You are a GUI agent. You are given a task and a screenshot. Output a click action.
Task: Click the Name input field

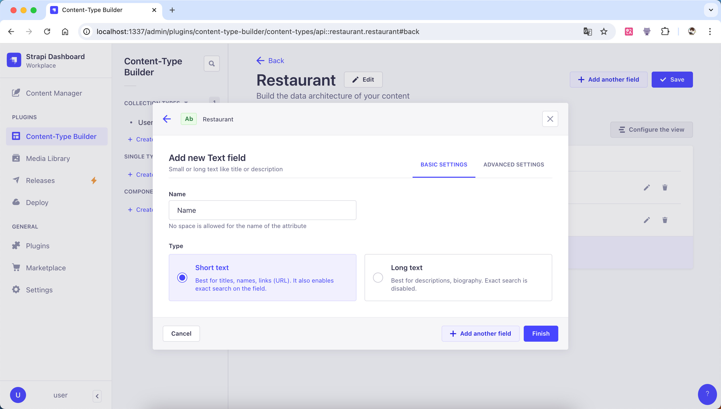pos(262,210)
